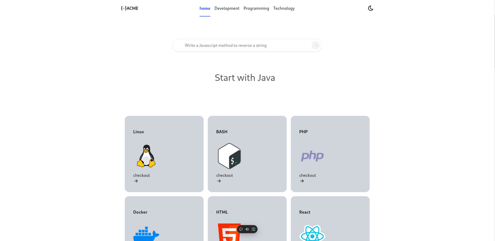Click the Linux penguin icon
Image resolution: width=495 pixels, height=241 pixels.
[146, 156]
